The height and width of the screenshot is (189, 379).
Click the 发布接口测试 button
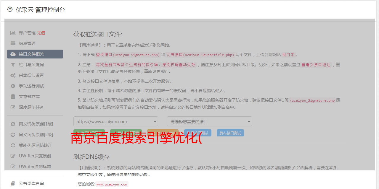tap(230, 133)
